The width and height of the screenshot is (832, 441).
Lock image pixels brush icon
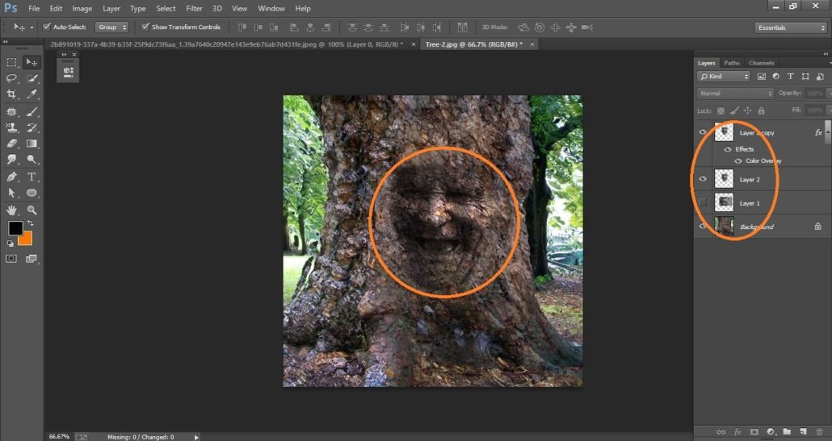734,110
